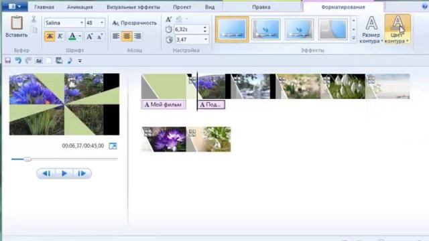Select the fourth gray-blue text effect thumbnail
The width and height of the screenshot is (429, 241).
click(x=333, y=29)
